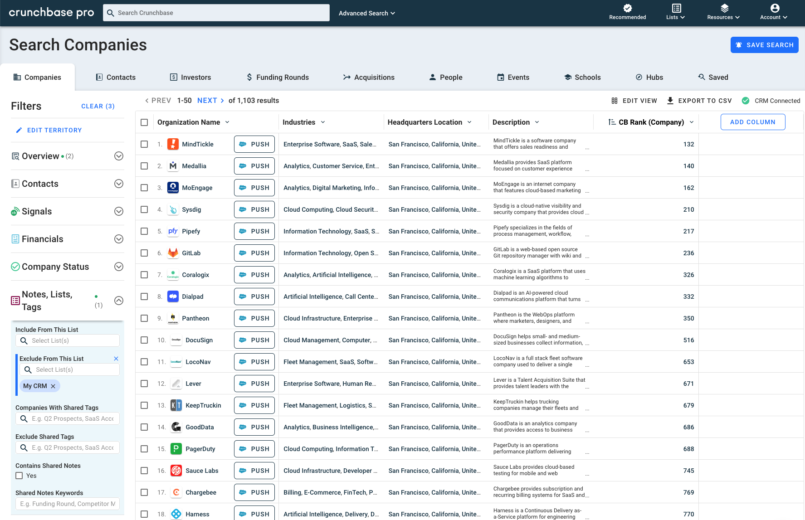Click the Edit Territory pencil icon

(x=19, y=130)
